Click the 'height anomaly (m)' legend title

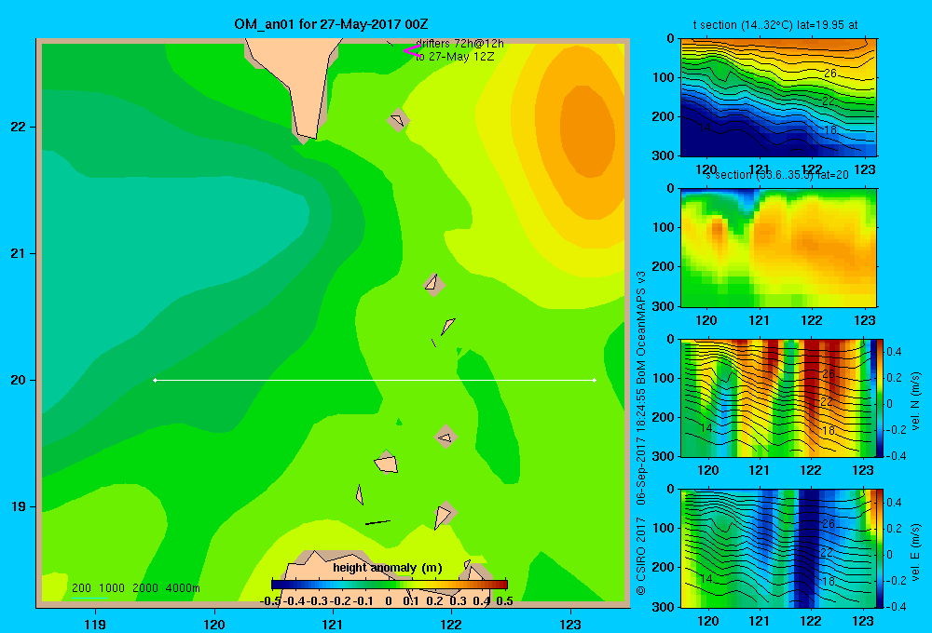[x=388, y=568]
